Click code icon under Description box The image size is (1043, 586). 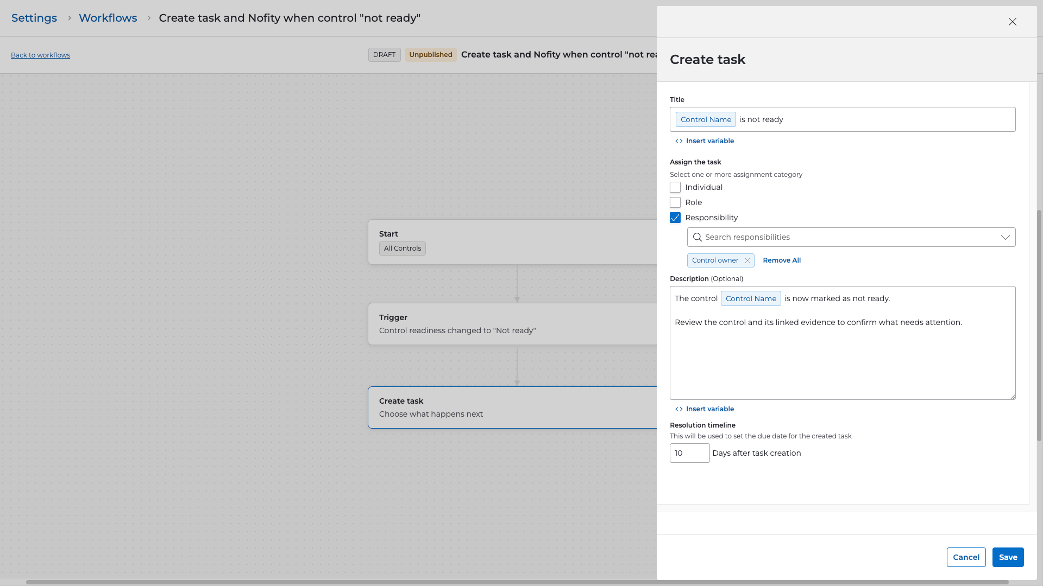point(678,409)
